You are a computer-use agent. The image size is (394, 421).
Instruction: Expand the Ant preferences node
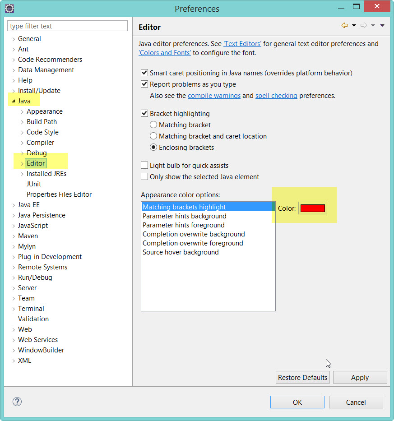tap(14, 50)
